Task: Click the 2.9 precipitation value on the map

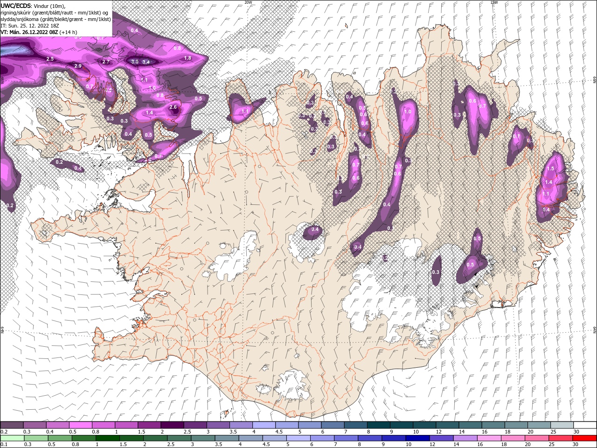Action: click(78, 66)
